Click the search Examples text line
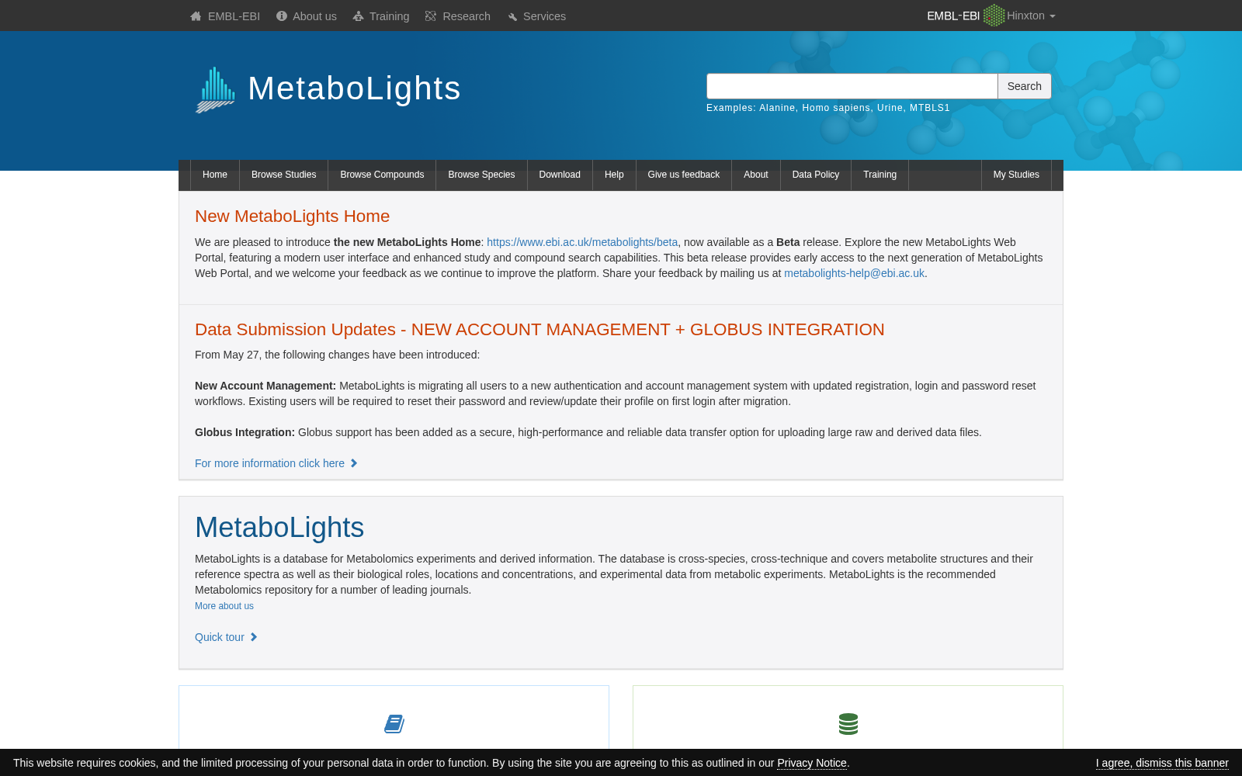Screen dimensions: 1242x776 828,108
